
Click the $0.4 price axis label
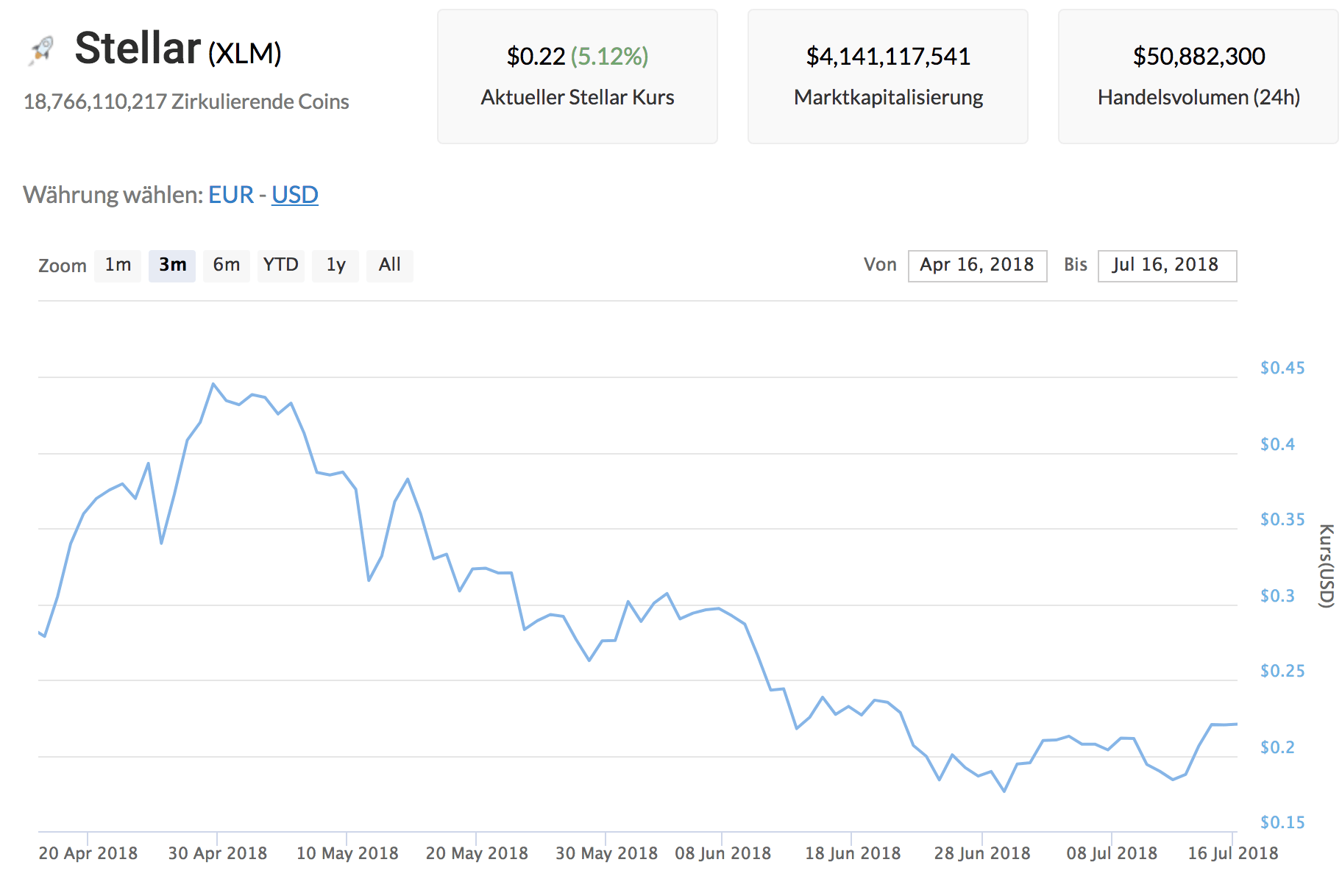point(1277,444)
